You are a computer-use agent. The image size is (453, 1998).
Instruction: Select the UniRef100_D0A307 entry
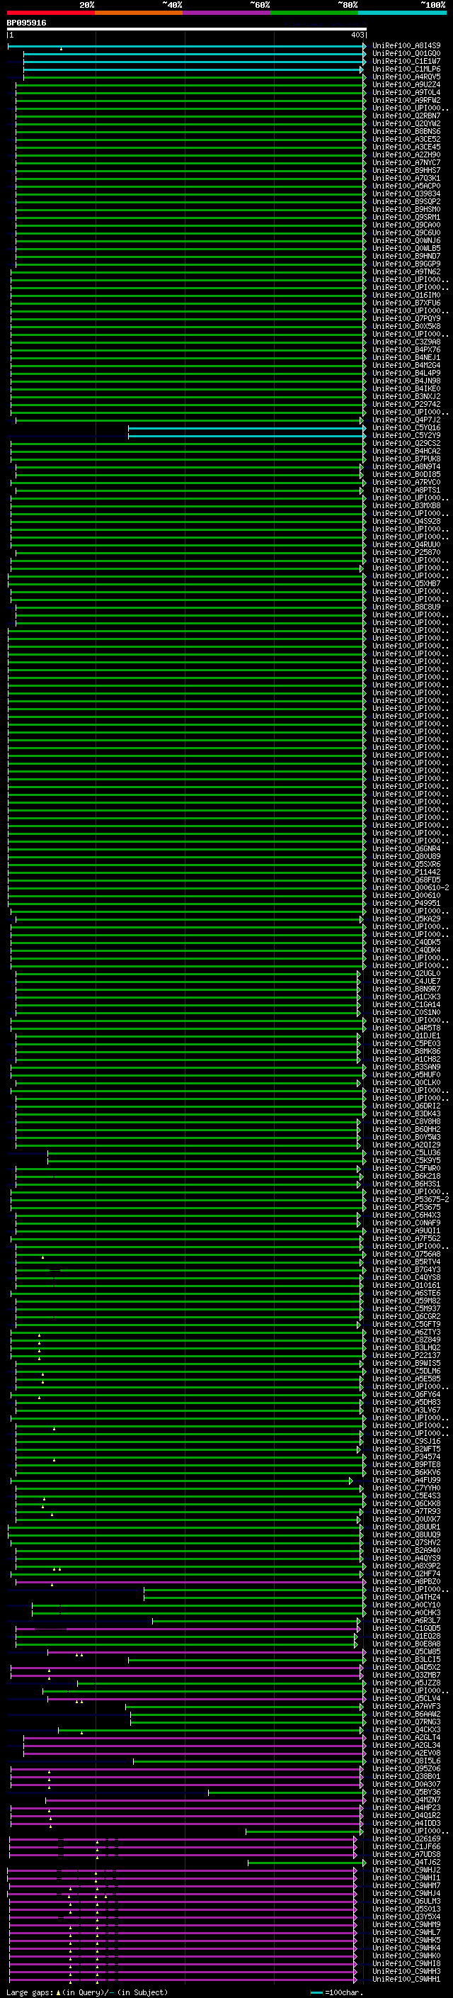[406, 1784]
